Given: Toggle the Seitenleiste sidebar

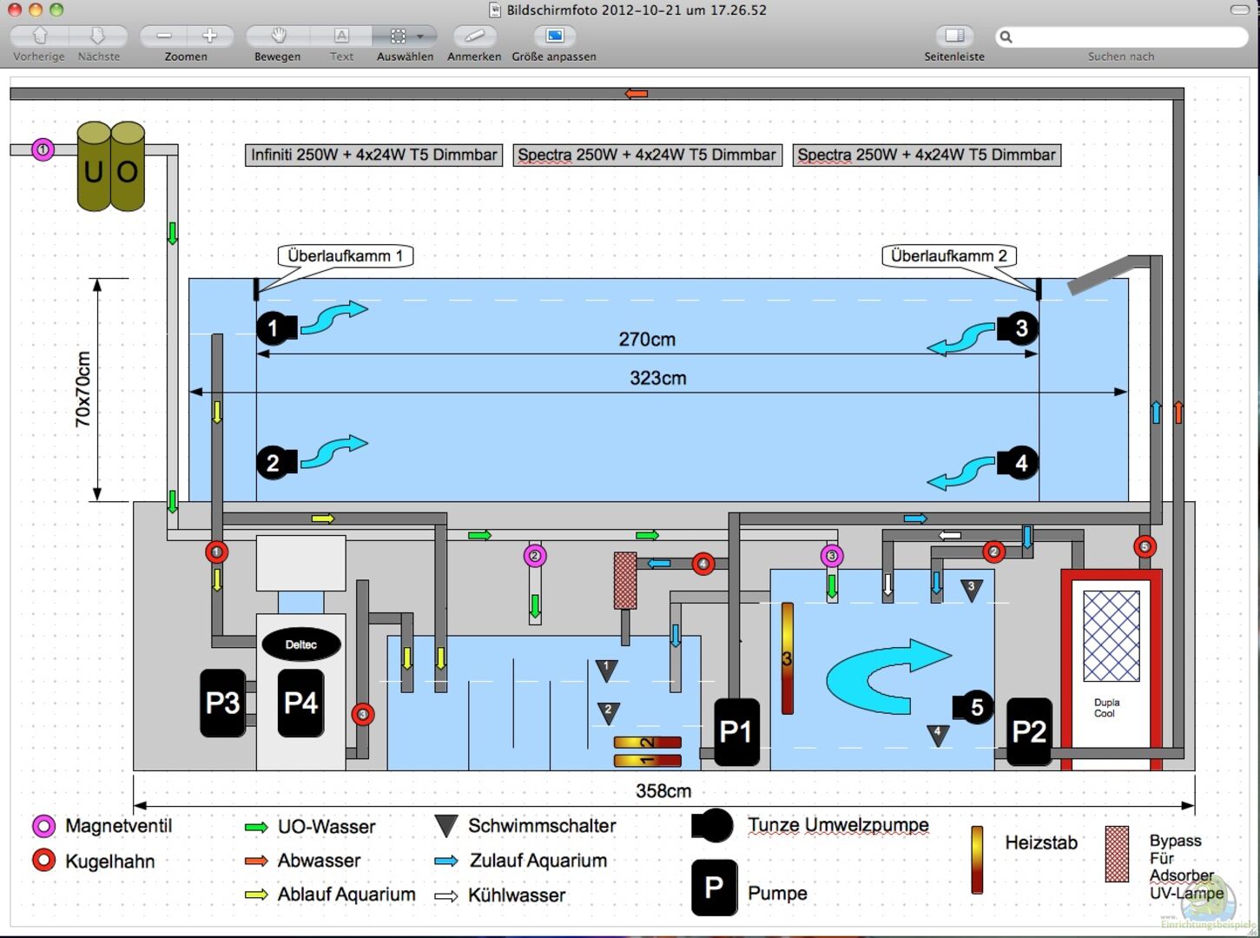Looking at the screenshot, I should [954, 36].
